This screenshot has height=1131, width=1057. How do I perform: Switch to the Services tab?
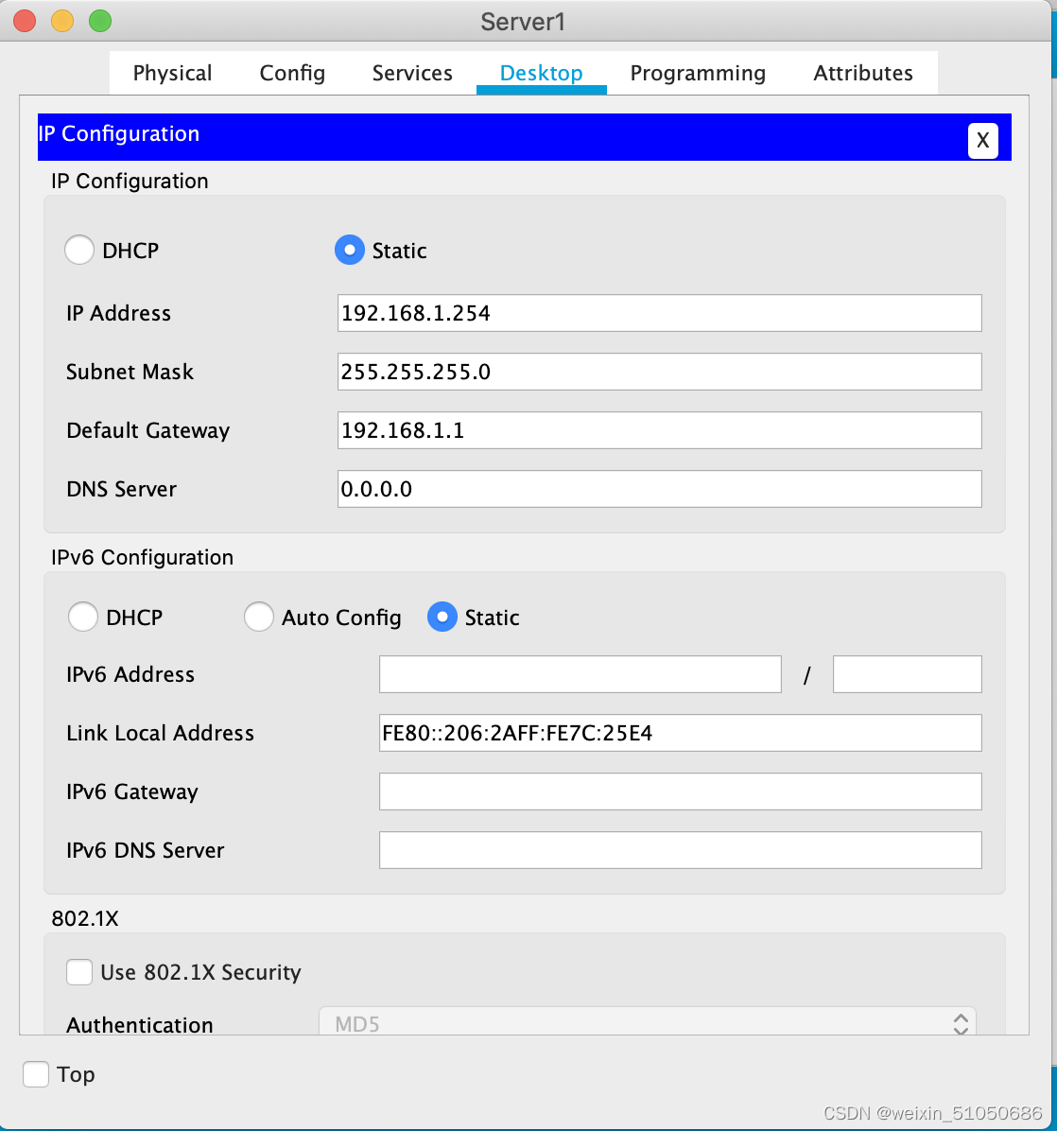pos(411,72)
